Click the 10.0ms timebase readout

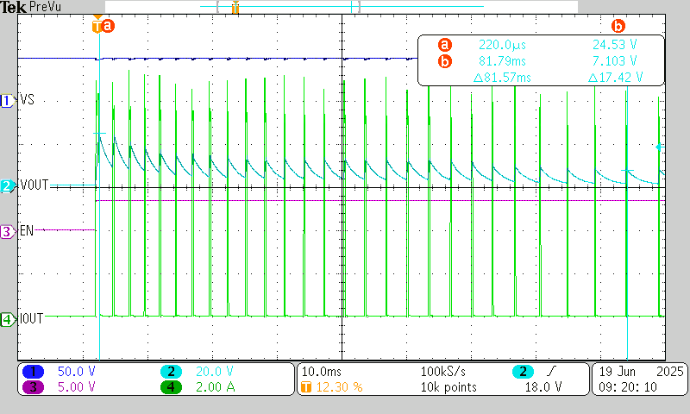(x=321, y=371)
